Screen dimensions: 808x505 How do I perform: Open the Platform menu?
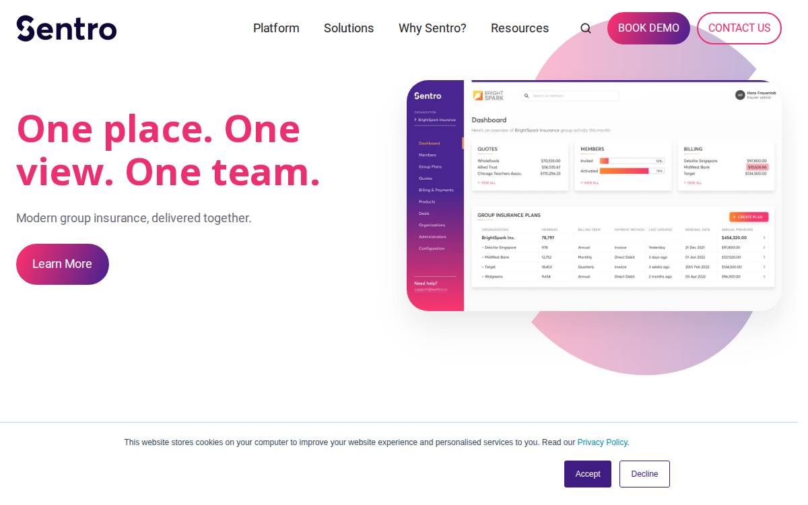pyautogui.click(x=276, y=28)
